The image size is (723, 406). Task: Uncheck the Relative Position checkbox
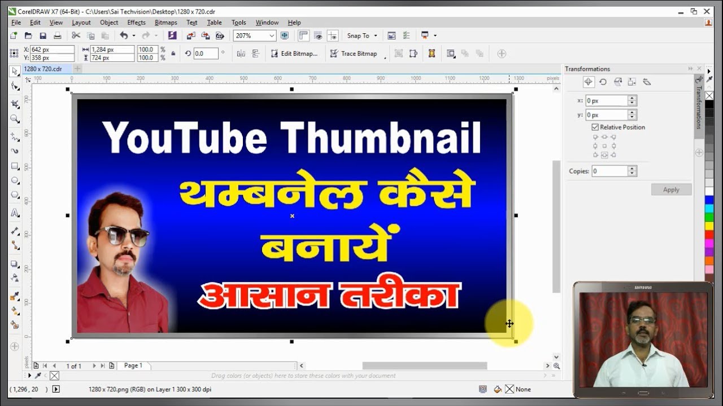595,127
